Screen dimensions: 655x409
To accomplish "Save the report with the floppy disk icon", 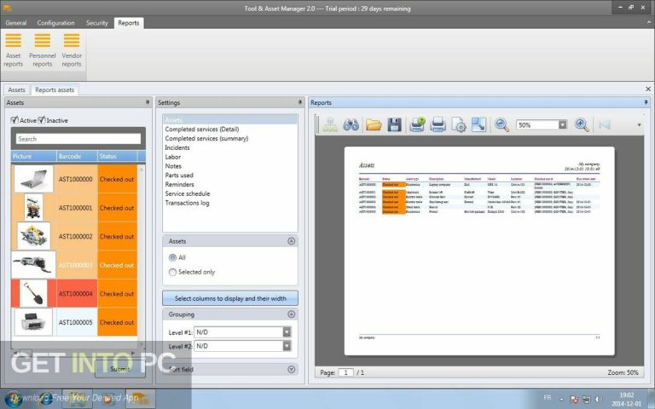I will 394,125.
